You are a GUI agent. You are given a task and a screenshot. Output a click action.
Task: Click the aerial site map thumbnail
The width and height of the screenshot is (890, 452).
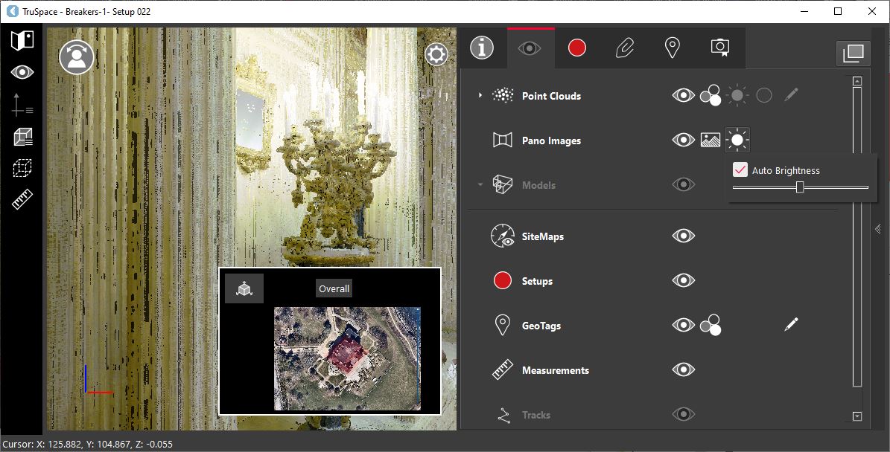coord(347,358)
